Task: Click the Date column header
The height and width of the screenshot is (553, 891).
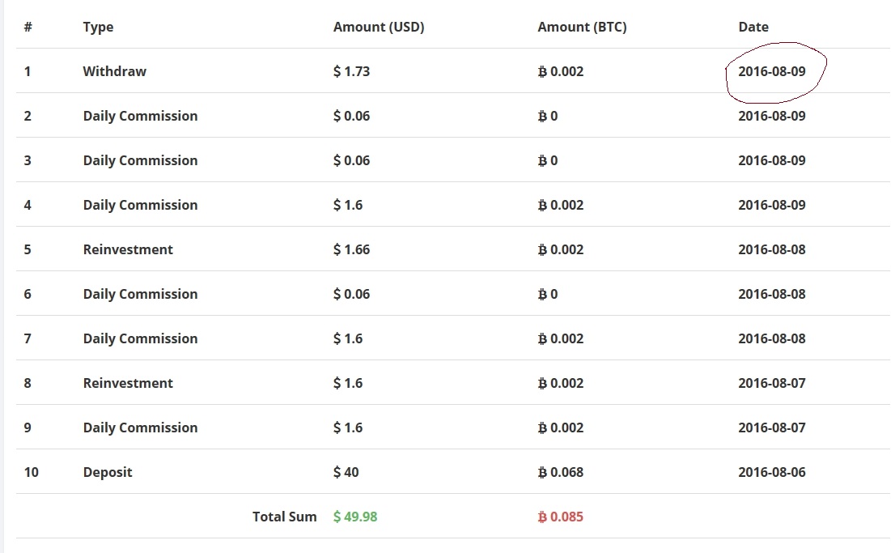Action: [x=753, y=27]
